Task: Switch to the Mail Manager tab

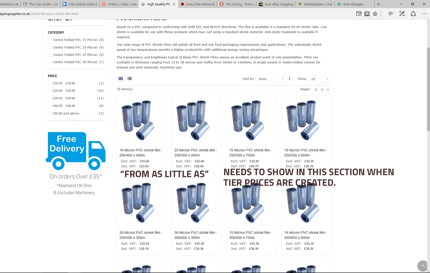Action: point(353,4)
